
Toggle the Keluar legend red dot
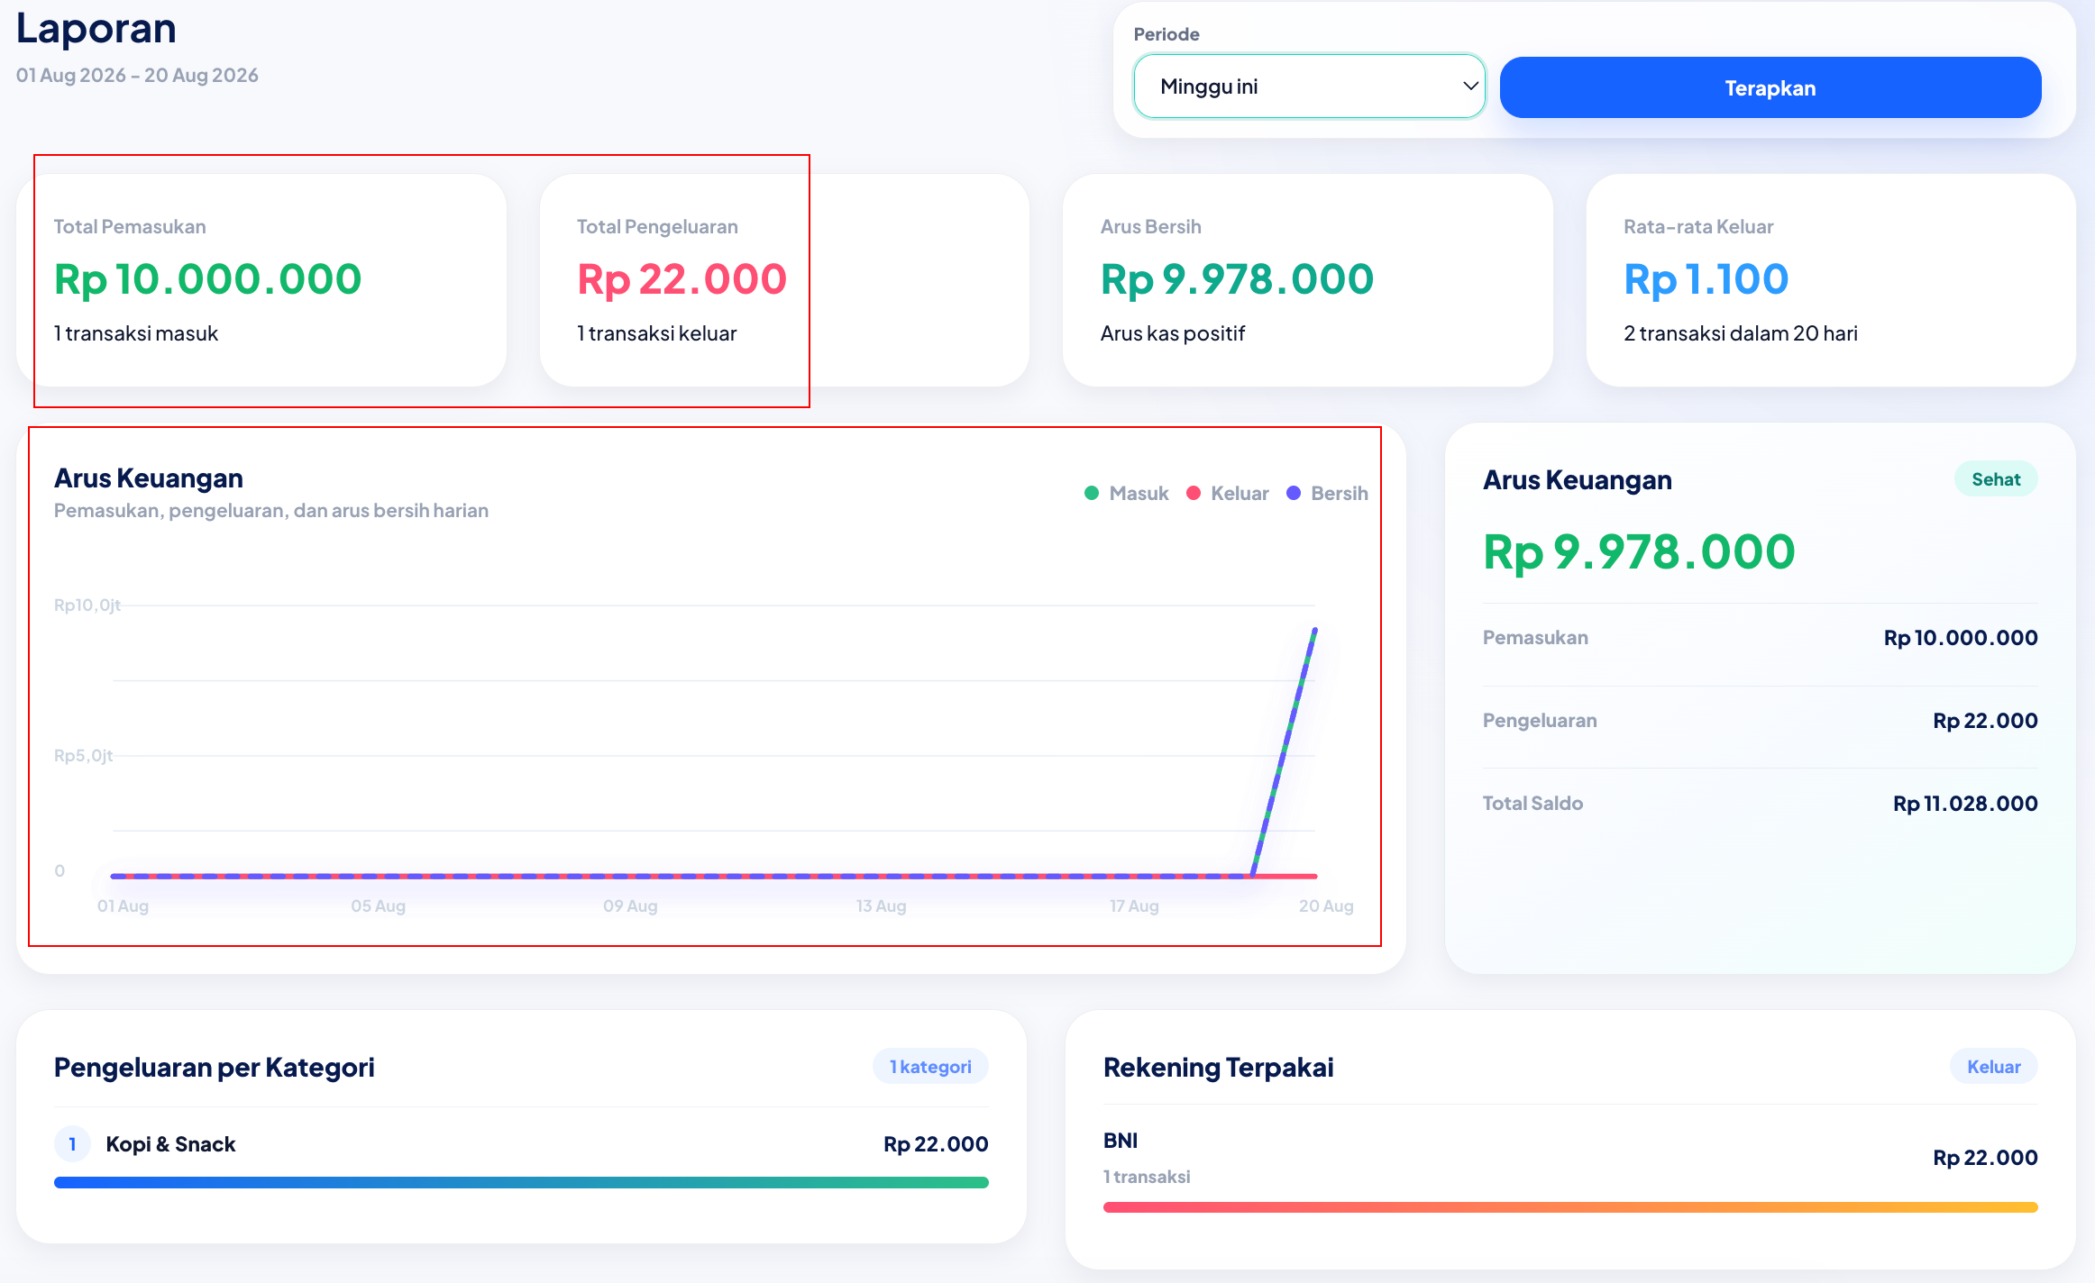1194,493
